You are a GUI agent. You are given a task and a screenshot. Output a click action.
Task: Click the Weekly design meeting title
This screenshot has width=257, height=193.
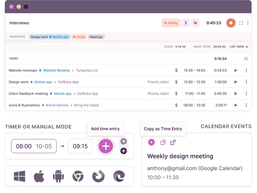[180, 156]
